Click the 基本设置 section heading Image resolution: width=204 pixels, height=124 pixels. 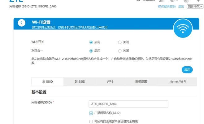tap(39, 92)
